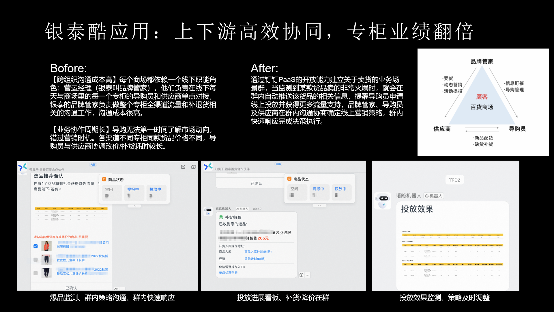This screenshot has height=312, width=554.
Task: Click the 内部 tag in middle chat header
Action: pos(278,164)
